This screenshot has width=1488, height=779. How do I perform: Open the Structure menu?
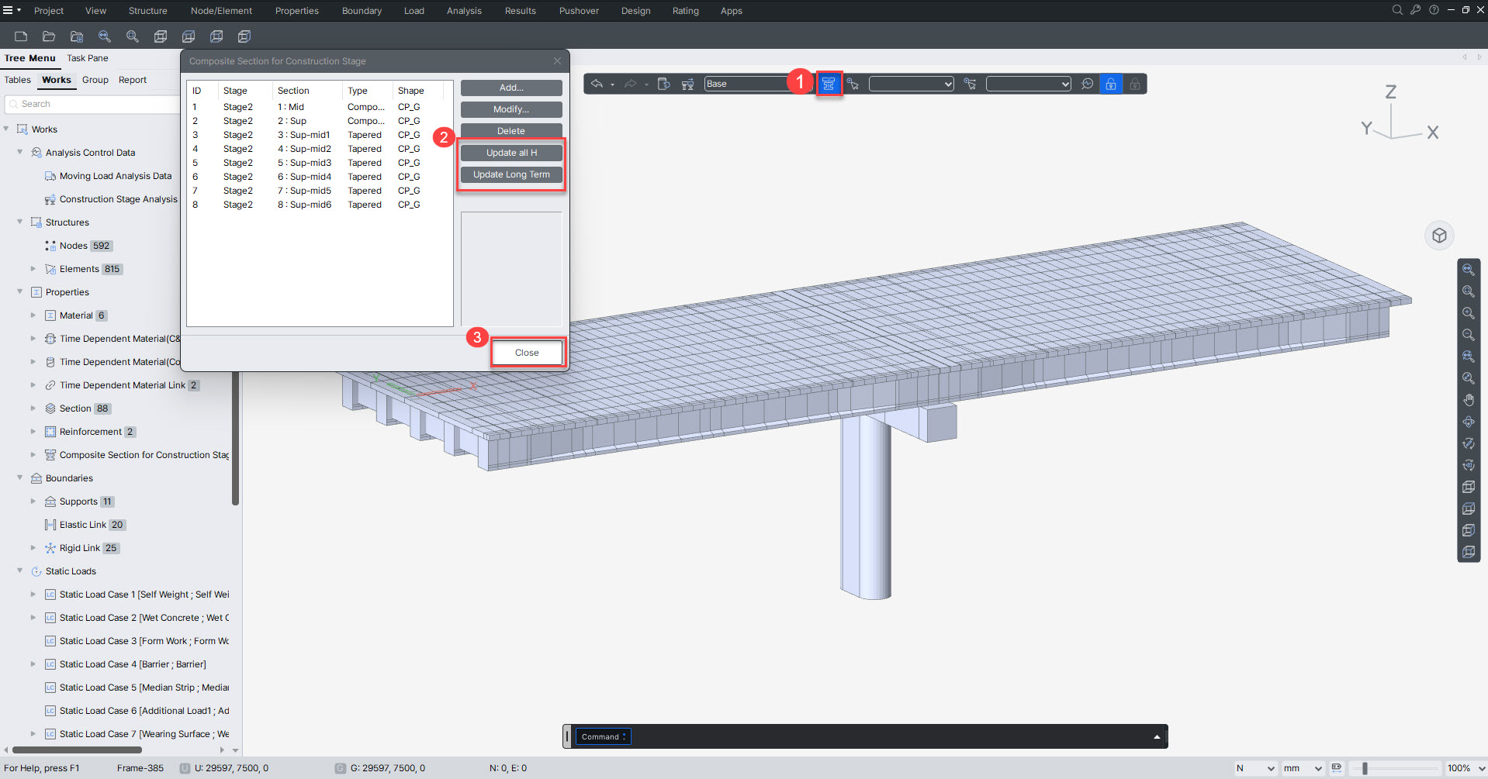pyautogui.click(x=147, y=11)
